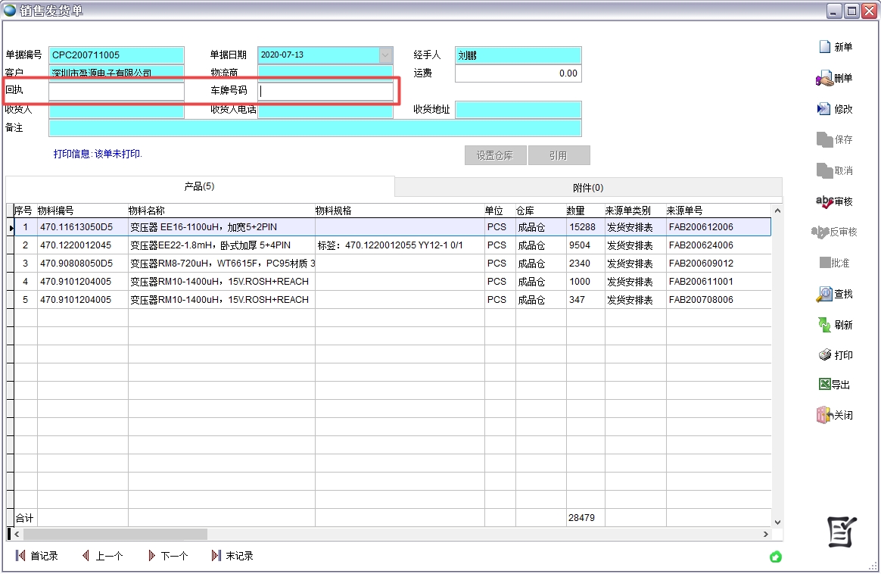The height and width of the screenshot is (574, 881).
Task: Click the Refresh (刷新) icon
Action: (824, 325)
